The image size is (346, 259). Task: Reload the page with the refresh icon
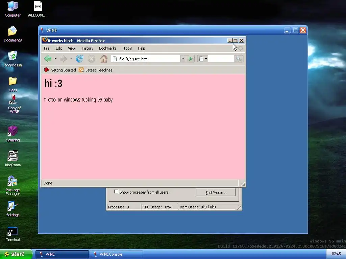point(79,59)
